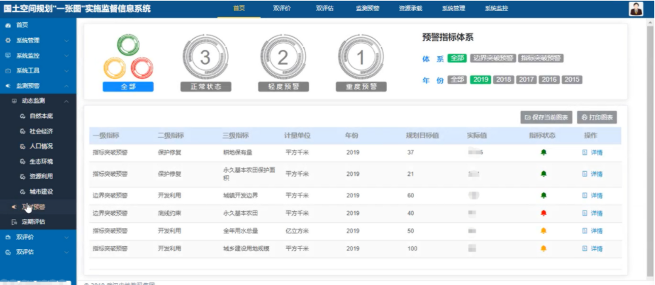Click the 双评价 sidebar icon
Screen dimensions: 655x285
click(x=8, y=237)
